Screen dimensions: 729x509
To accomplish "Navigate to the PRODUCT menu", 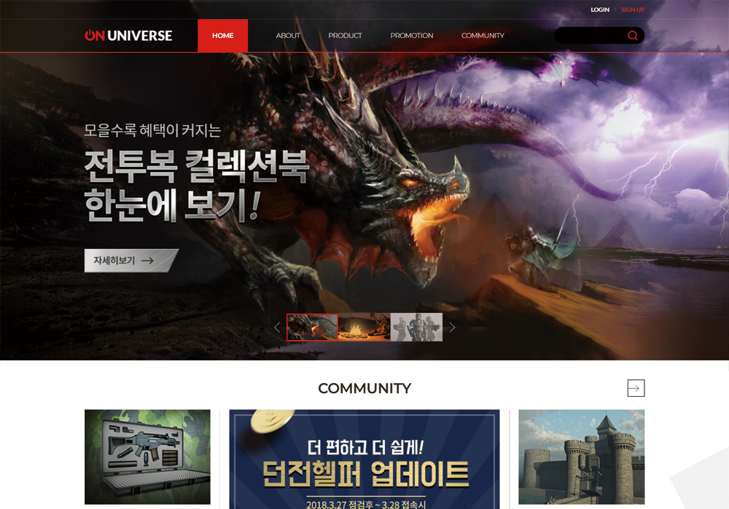I will tap(345, 36).
